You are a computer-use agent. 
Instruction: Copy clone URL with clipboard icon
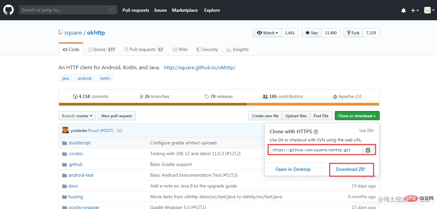click(368, 150)
